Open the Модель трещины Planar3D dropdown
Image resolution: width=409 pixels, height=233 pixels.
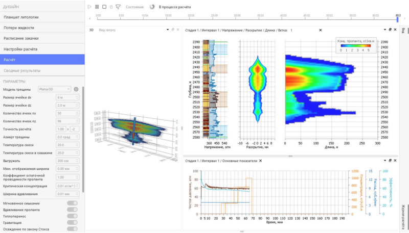tap(58, 89)
